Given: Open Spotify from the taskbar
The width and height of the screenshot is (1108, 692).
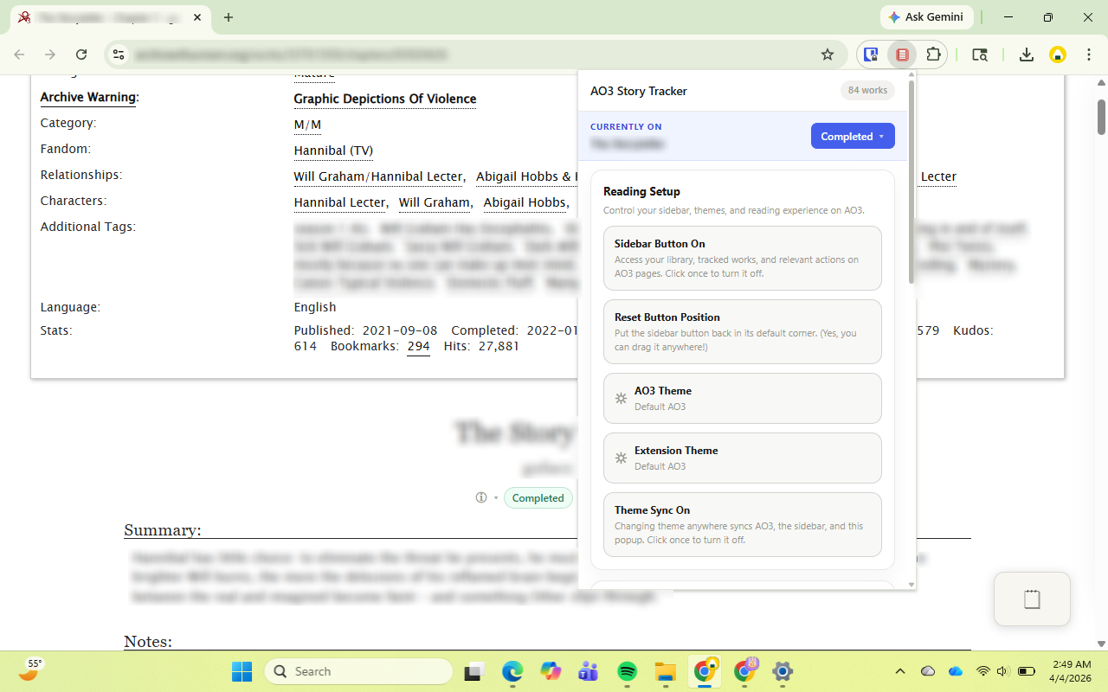Looking at the screenshot, I should tap(627, 671).
